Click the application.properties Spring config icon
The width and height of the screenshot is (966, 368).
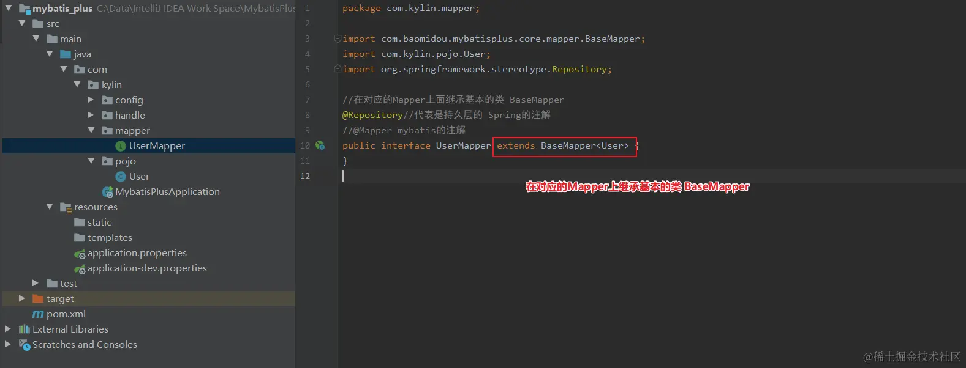click(80, 253)
